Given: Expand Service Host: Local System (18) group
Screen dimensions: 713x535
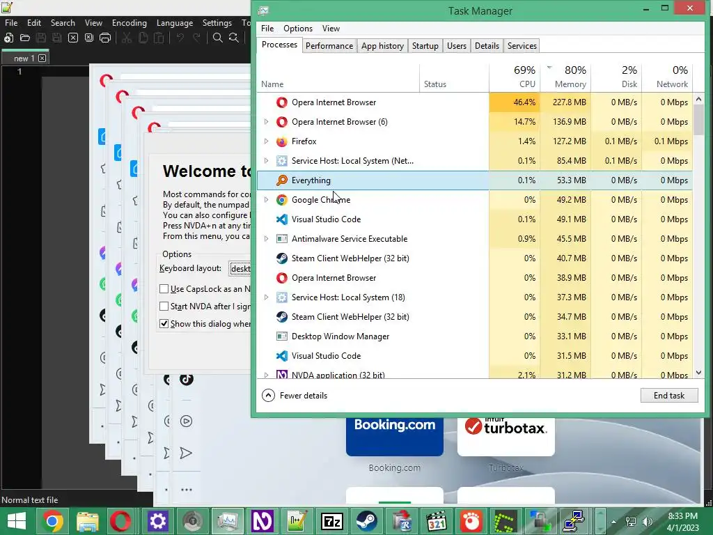Looking at the screenshot, I should pyautogui.click(x=267, y=297).
